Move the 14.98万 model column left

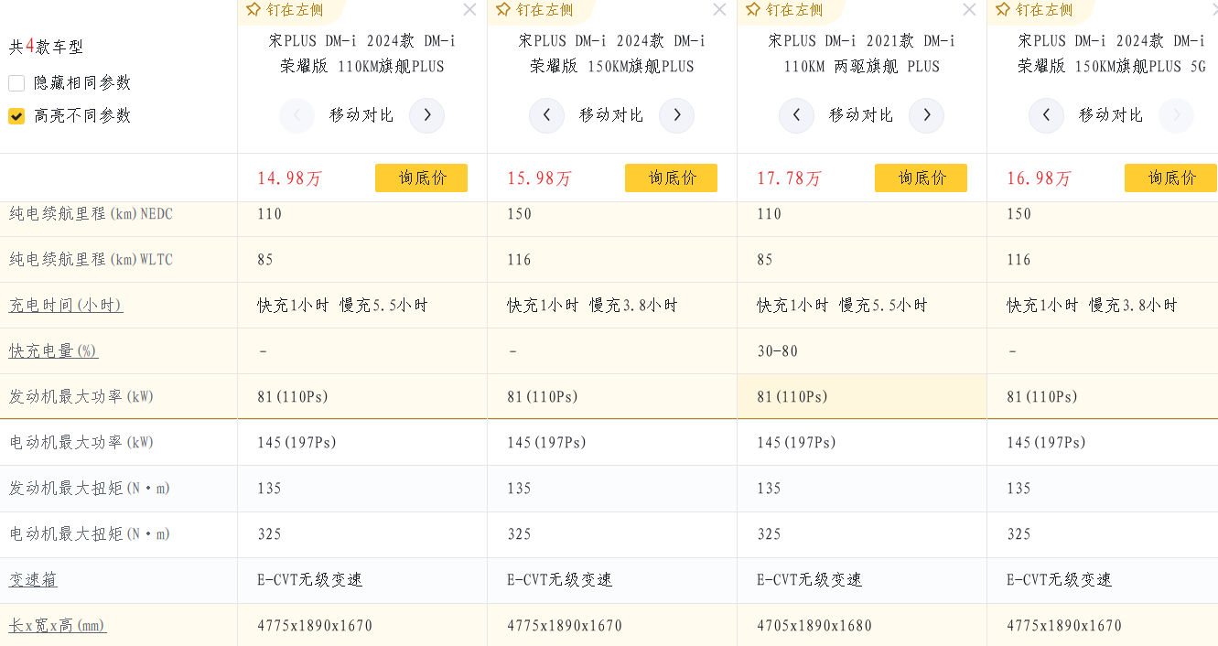[296, 115]
